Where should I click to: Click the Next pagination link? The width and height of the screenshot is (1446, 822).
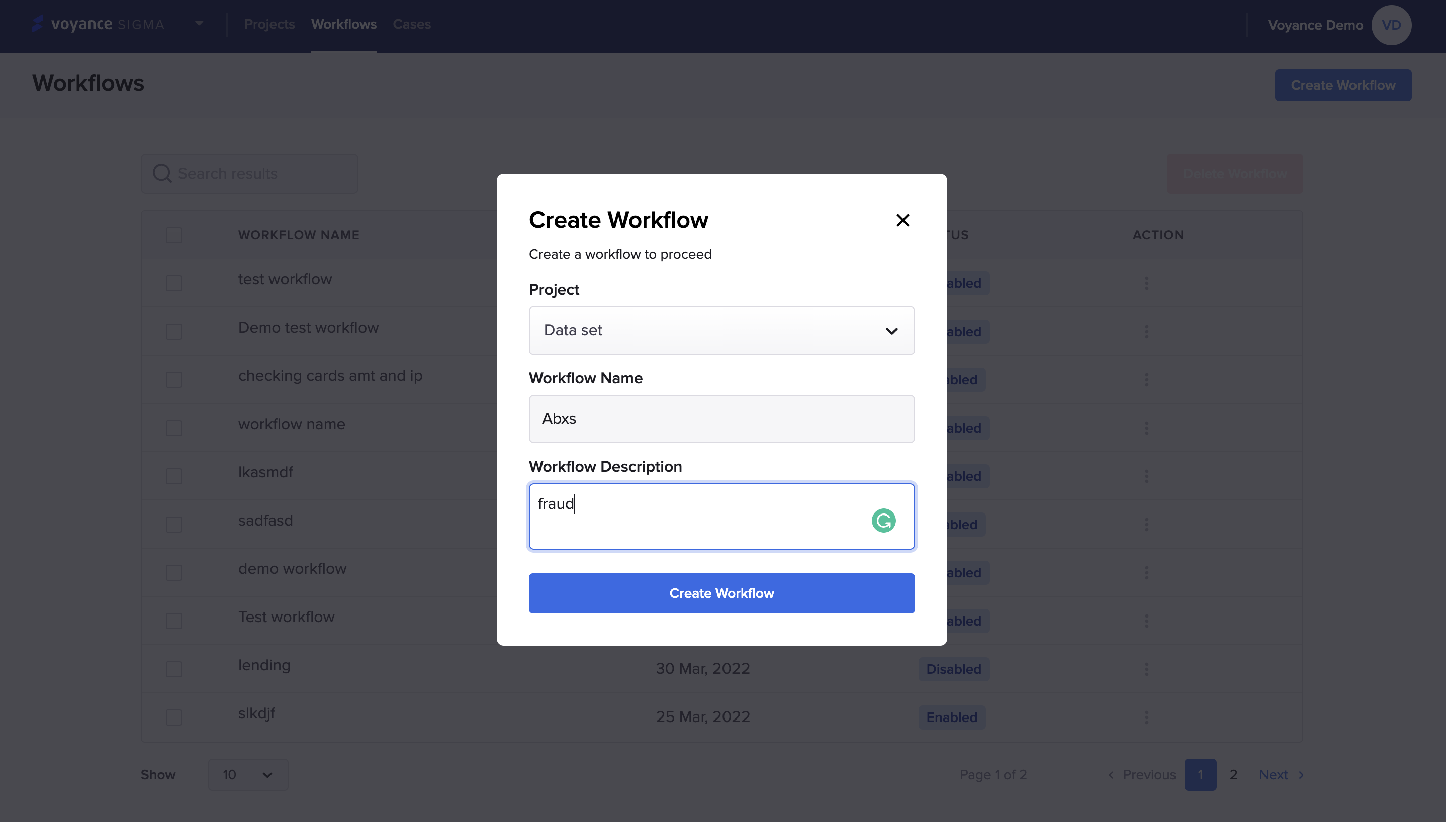pos(1273,775)
